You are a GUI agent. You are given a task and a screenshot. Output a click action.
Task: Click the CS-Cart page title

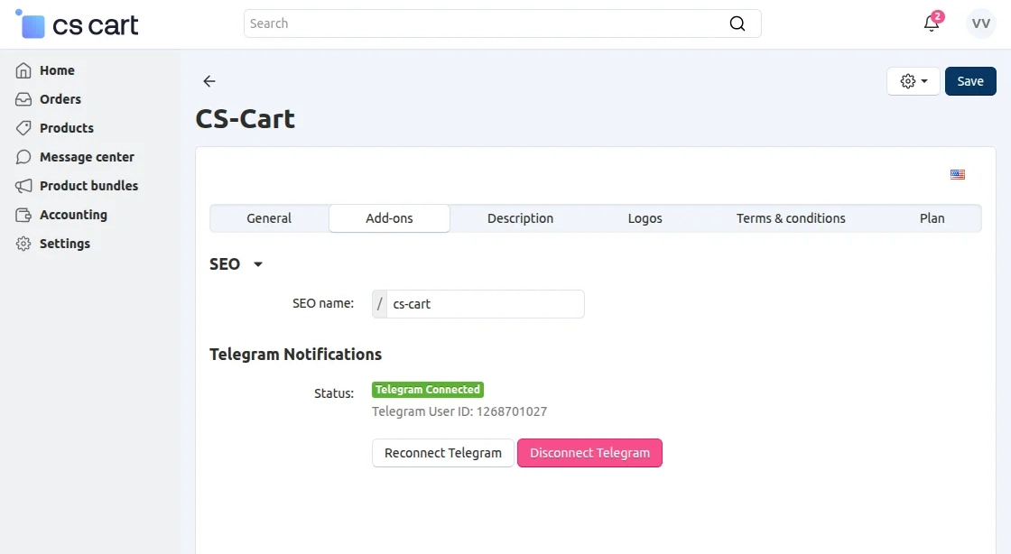point(245,119)
